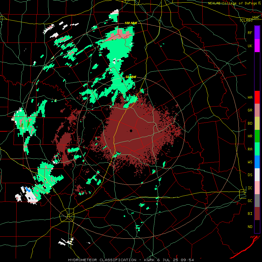Click the [CLAS] units label

point(246,20)
